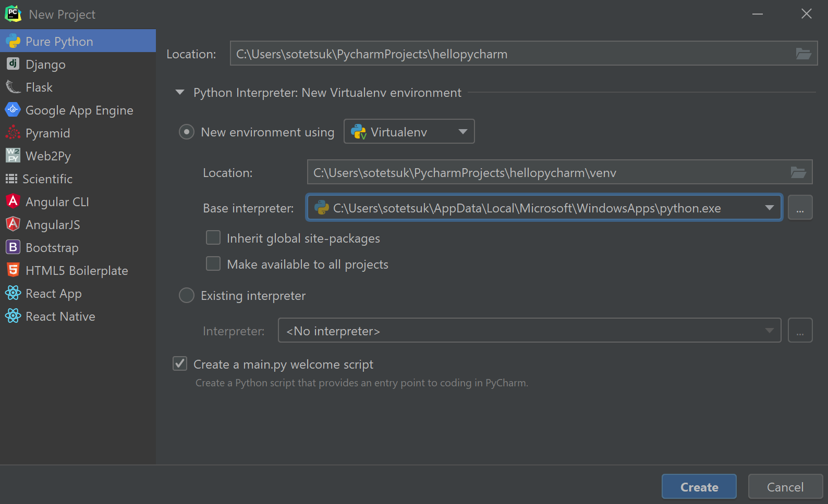Click the Django project type icon
This screenshot has width=828, height=504.
13,64
